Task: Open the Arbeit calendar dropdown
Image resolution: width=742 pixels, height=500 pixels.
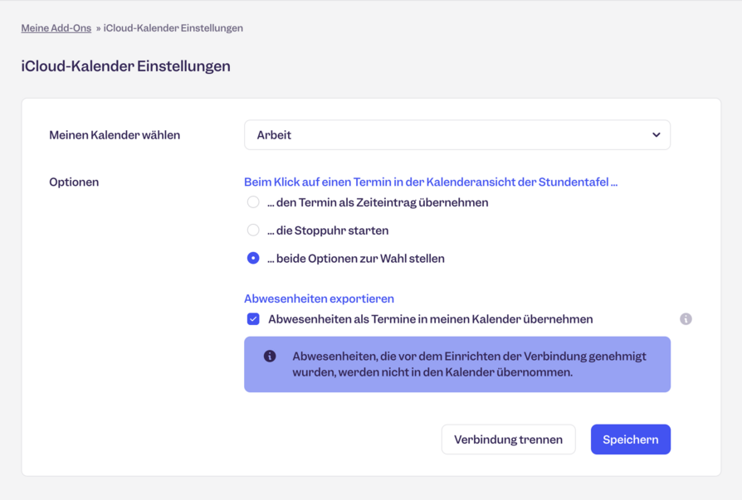Action: 457,134
